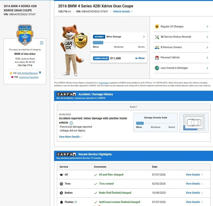Image resolution: width=213 pixels, height=206 pixels.
Task: Open 2 Previous Owners chevron arrow
Action: (207, 47)
